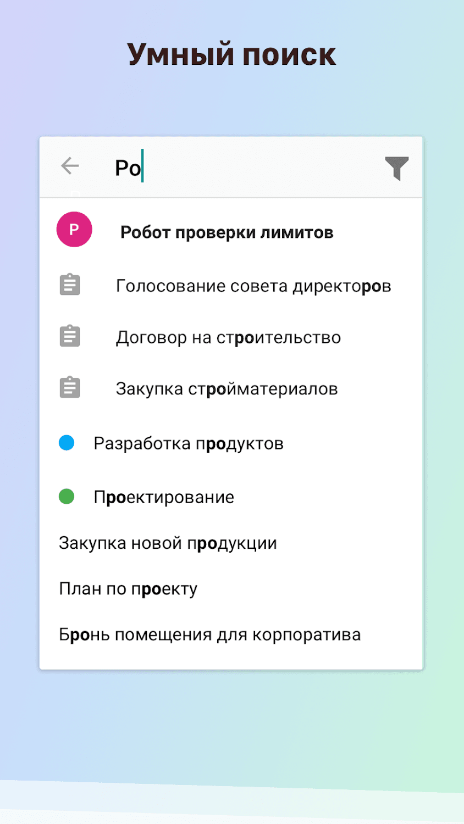Open project Разработка продуктов
Screen dimensions: 464x824
click(x=188, y=443)
